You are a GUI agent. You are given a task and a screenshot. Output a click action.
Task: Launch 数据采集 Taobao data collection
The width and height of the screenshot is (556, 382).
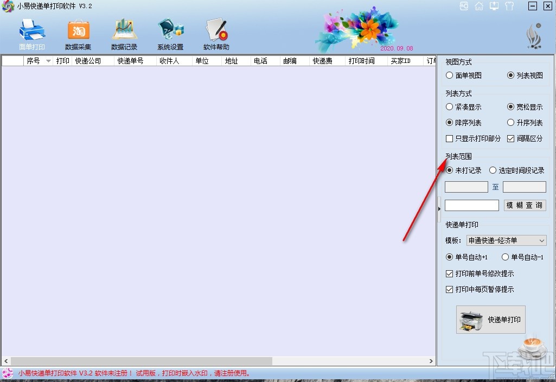point(78,33)
